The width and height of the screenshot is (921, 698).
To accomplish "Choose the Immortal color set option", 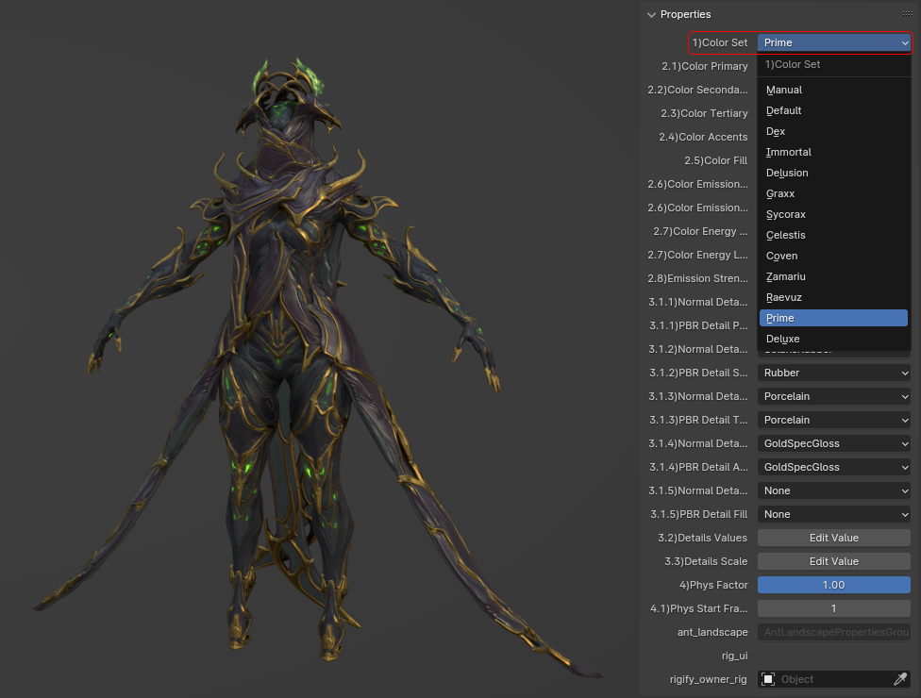I will tap(833, 152).
